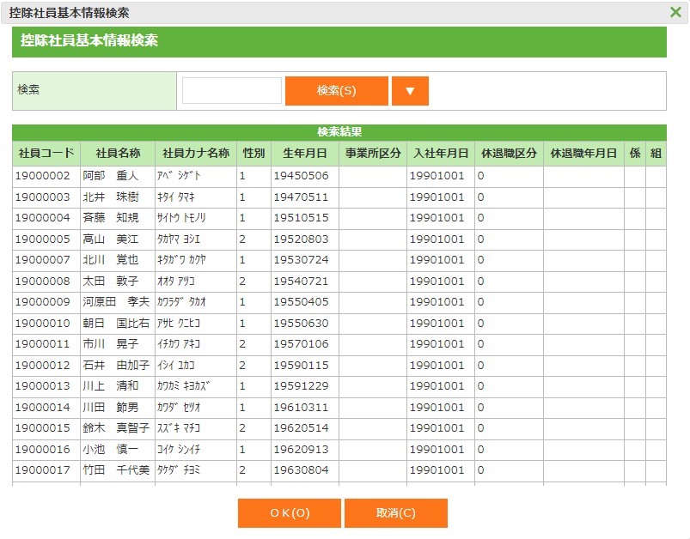Click the name 太田 敦子

[111, 281]
